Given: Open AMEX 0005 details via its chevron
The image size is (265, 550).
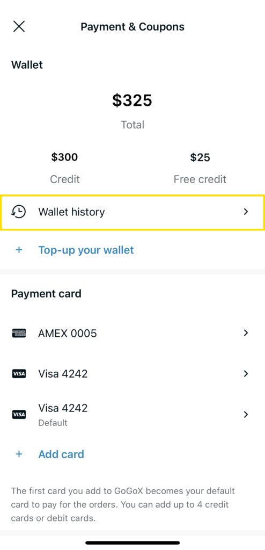Looking at the screenshot, I should click(x=246, y=333).
